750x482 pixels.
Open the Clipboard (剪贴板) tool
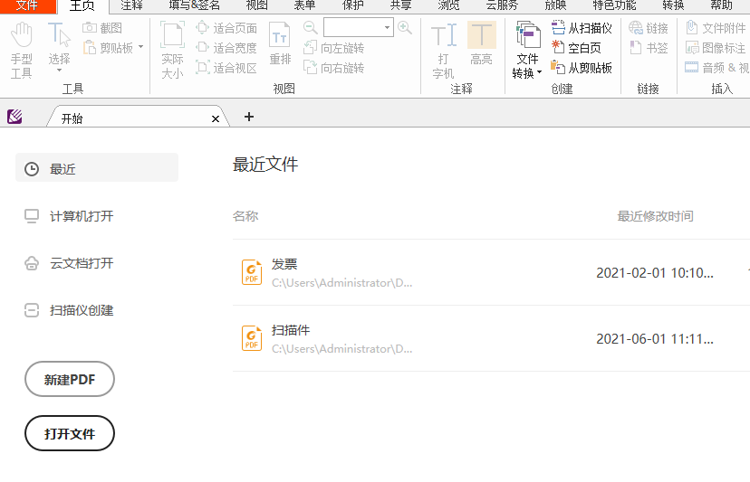click(x=109, y=48)
